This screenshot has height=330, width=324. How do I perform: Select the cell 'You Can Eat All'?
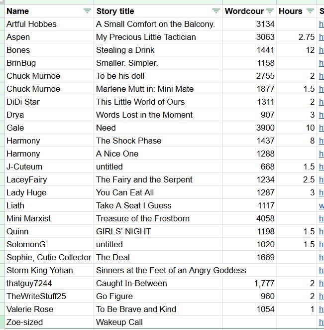[x=158, y=192]
